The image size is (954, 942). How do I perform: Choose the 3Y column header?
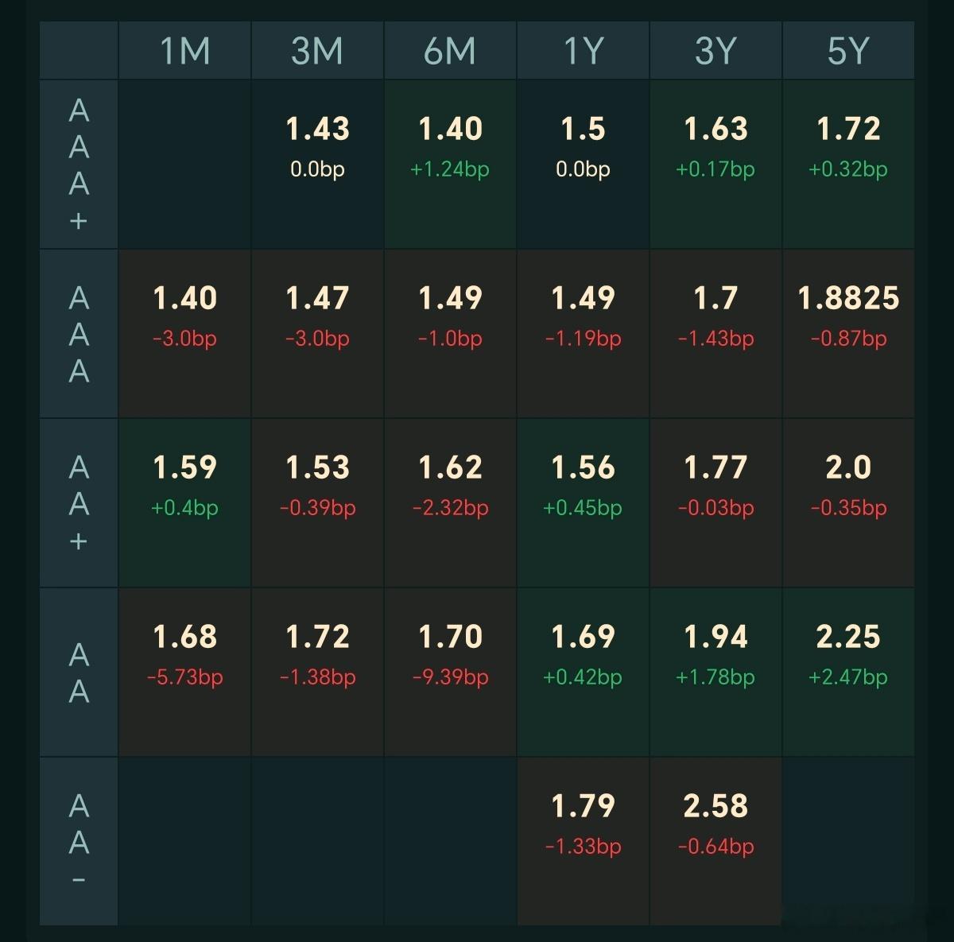(x=715, y=51)
